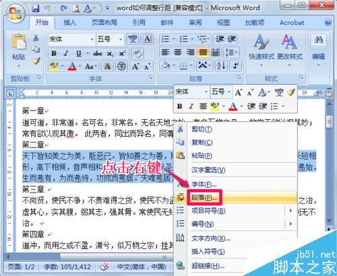Image resolution: width=337 pixels, height=276 pixels.
Task: Cut selection using ribbon scissors icon
Action: pos(36,38)
